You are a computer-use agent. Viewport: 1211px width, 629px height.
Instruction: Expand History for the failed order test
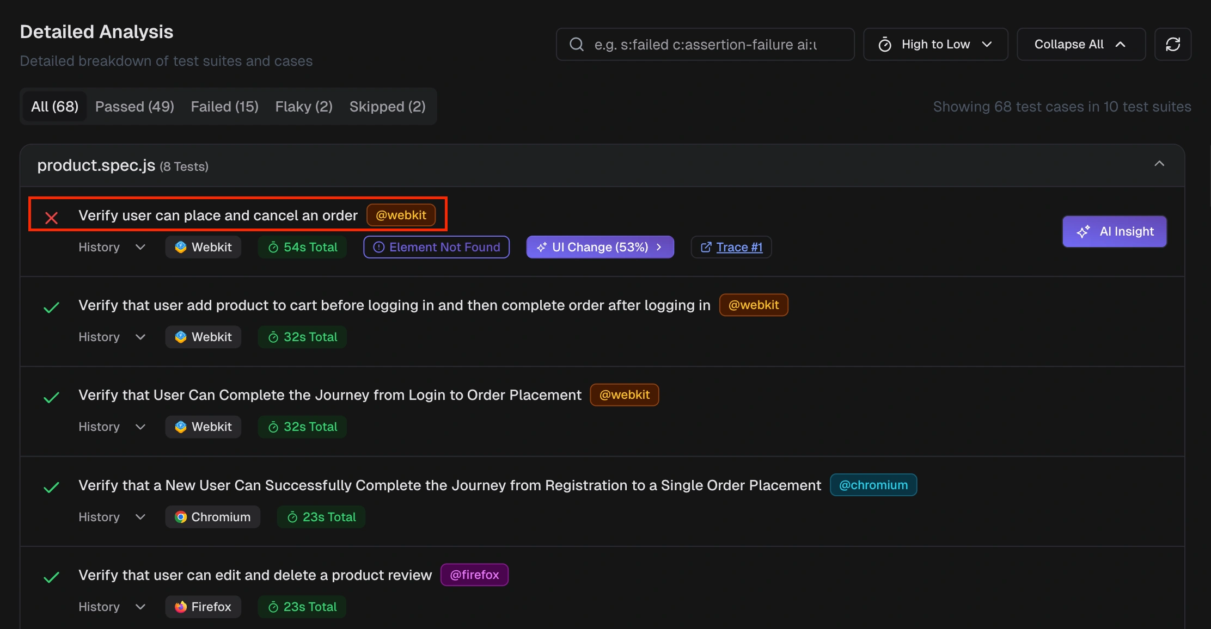(112, 246)
